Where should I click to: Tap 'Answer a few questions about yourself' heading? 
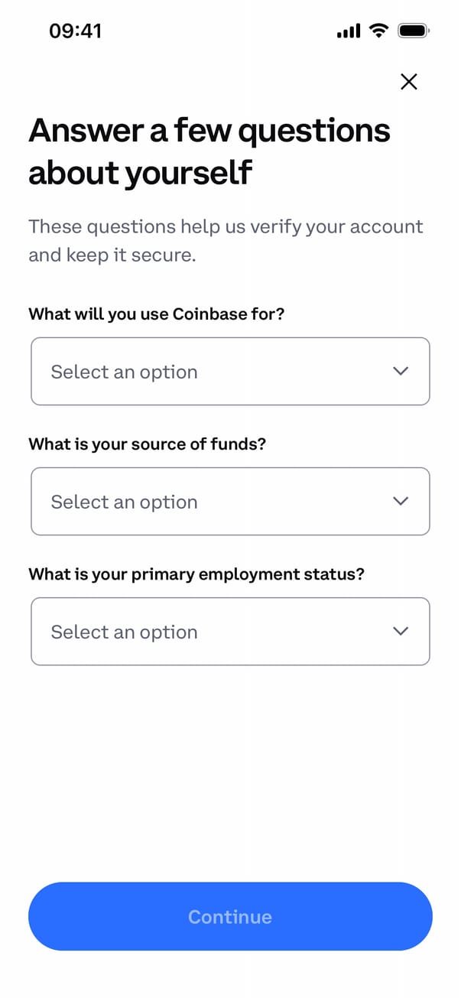click(x=209, y=151)
